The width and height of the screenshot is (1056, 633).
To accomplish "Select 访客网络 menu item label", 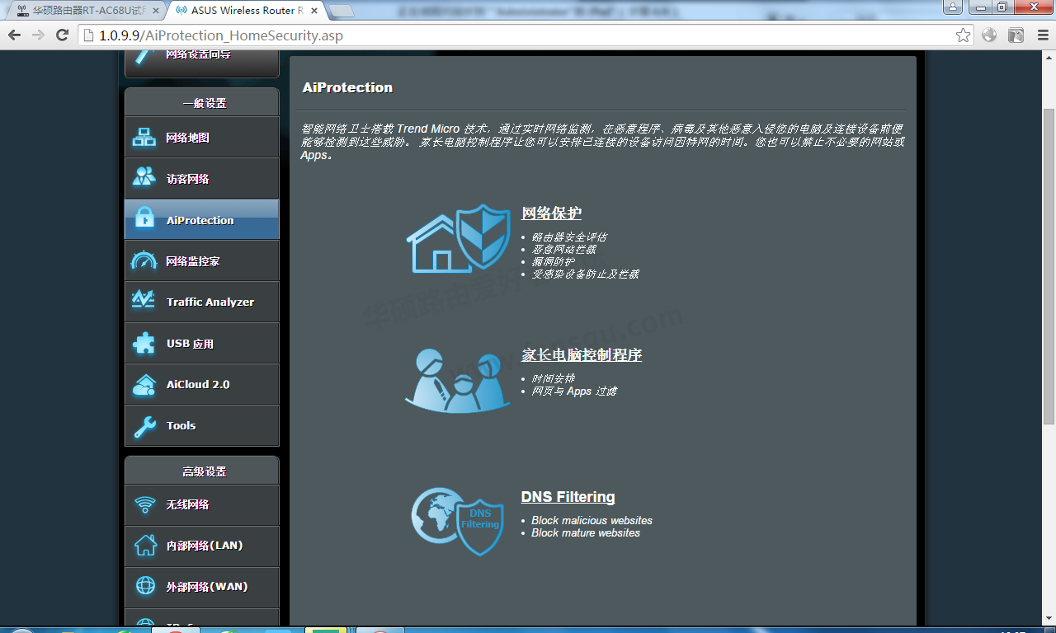I will coord(187,179).
